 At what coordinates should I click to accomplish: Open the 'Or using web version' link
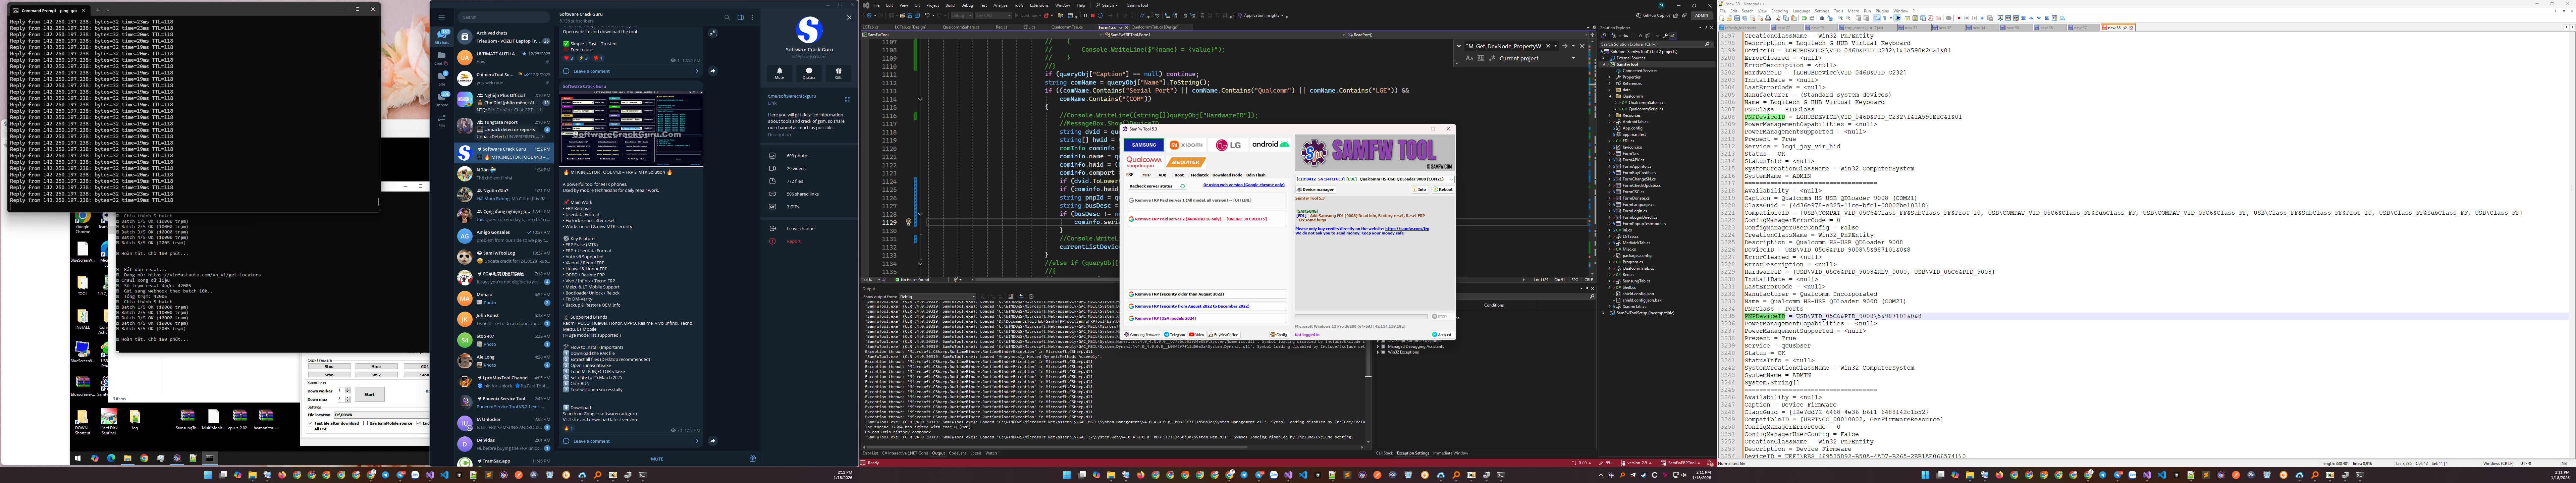[x=1244, y=185]
